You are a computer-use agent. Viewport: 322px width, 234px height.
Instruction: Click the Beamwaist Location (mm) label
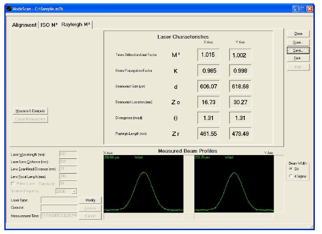134,102
